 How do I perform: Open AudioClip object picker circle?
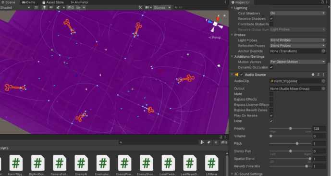(323, 81)
